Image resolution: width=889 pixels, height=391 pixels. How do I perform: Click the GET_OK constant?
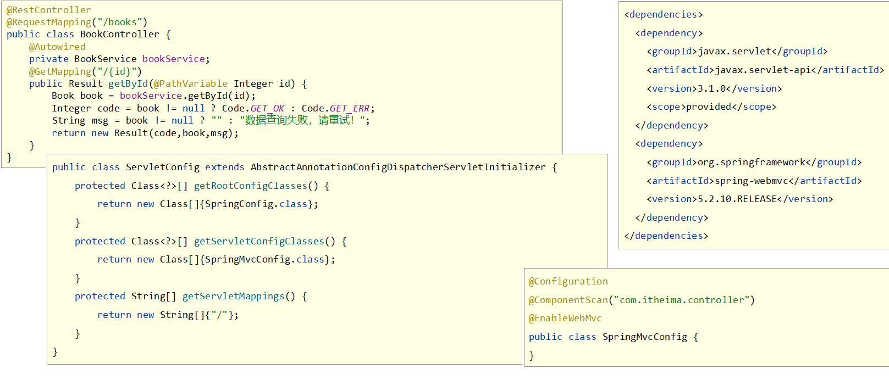[267, 108]
